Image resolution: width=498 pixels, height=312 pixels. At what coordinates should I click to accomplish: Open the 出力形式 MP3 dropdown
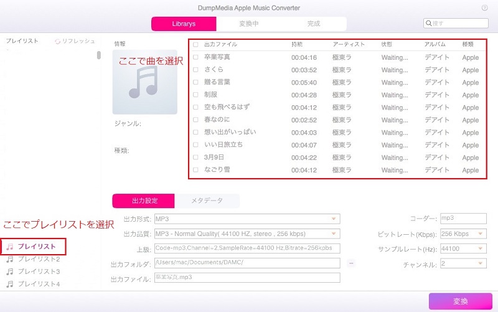point(247,219)
